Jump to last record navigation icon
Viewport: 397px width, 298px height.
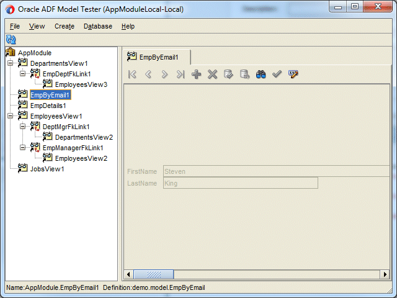pyautogui.click(x=181, y=74)
